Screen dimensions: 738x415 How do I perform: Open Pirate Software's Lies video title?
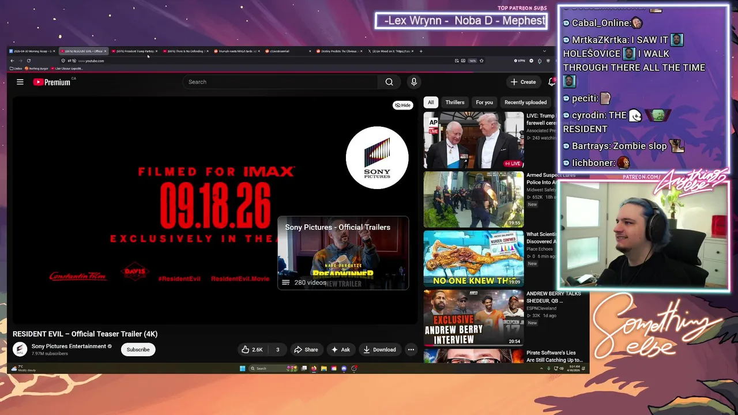[554, 356]
